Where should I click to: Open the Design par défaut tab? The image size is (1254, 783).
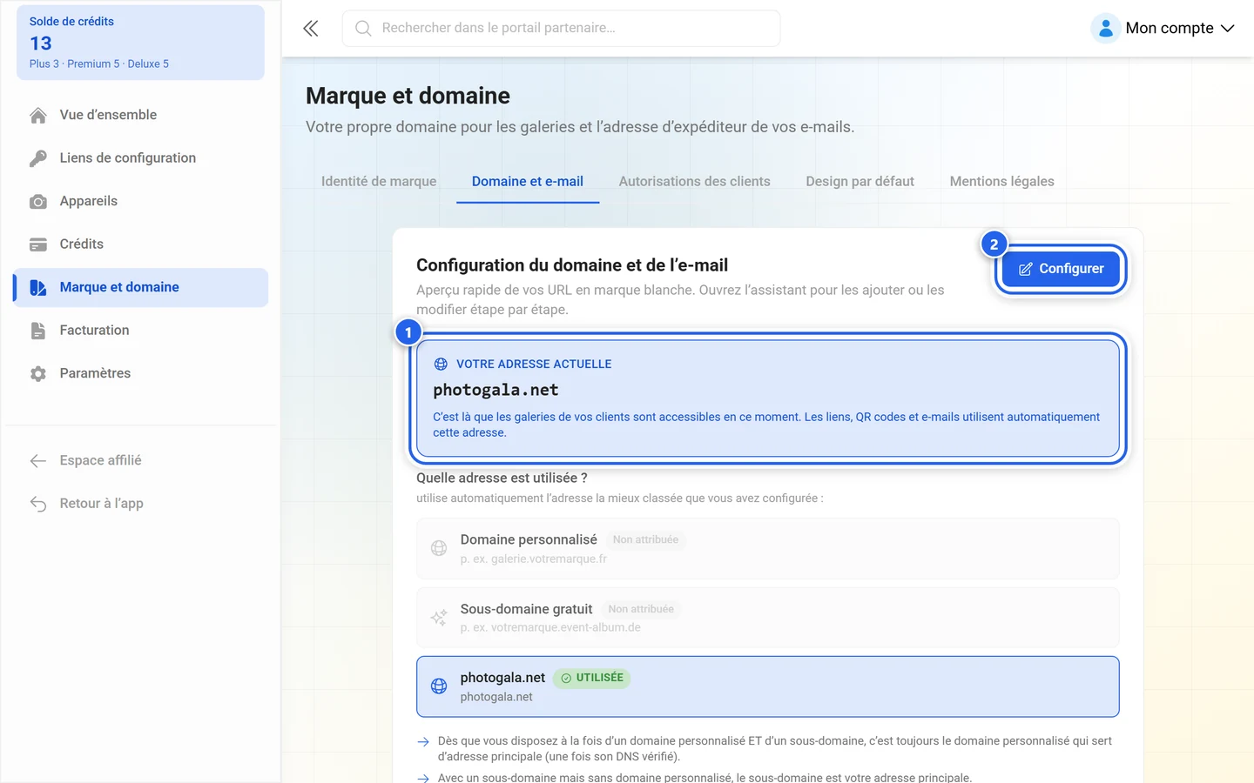(x=860, y=181)
